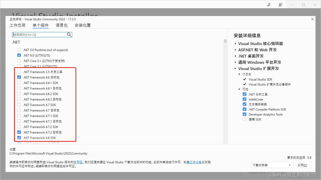
Task: Open the 许可证 link
Action: [78, 162]
